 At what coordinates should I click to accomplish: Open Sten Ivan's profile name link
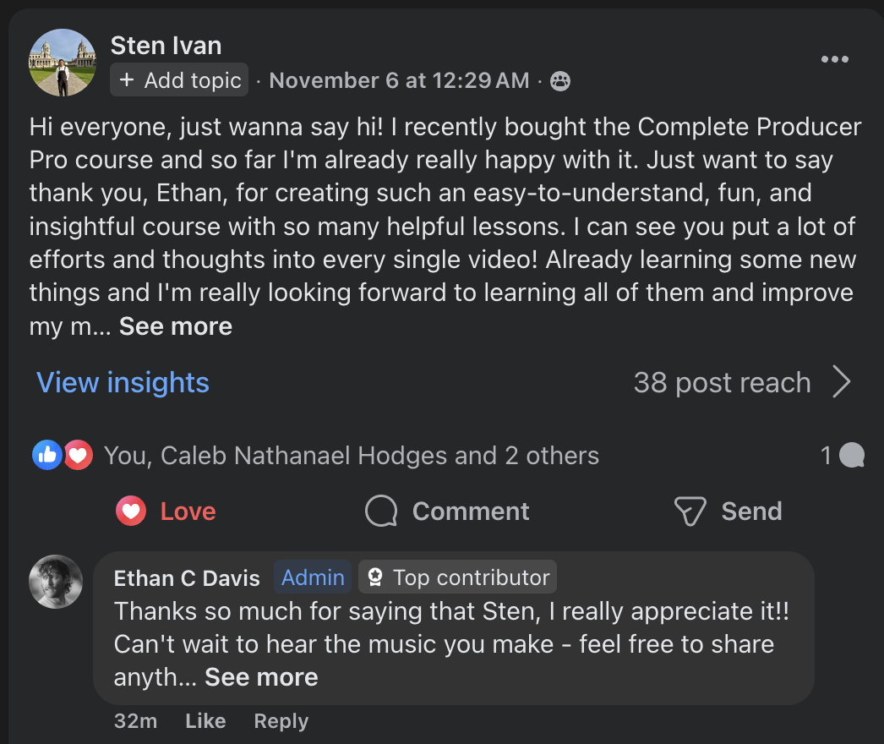166,45
